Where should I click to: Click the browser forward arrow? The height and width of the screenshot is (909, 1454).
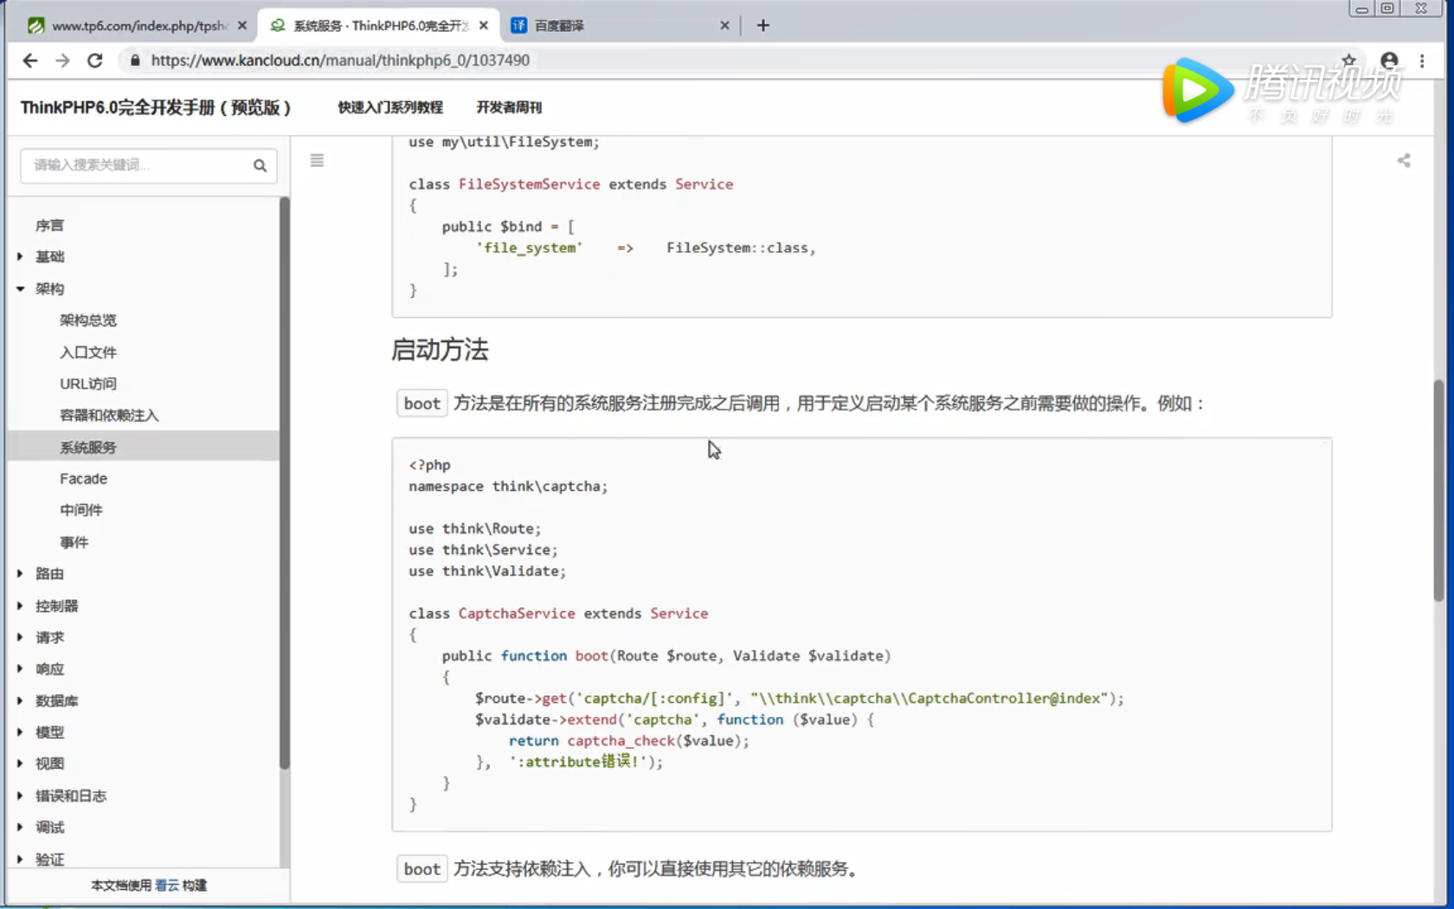click(x=62, y=61)
